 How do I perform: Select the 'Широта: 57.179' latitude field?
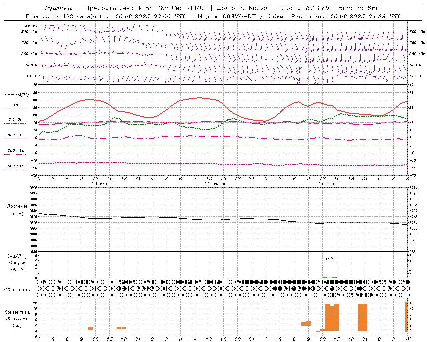(x=303, y=8)
